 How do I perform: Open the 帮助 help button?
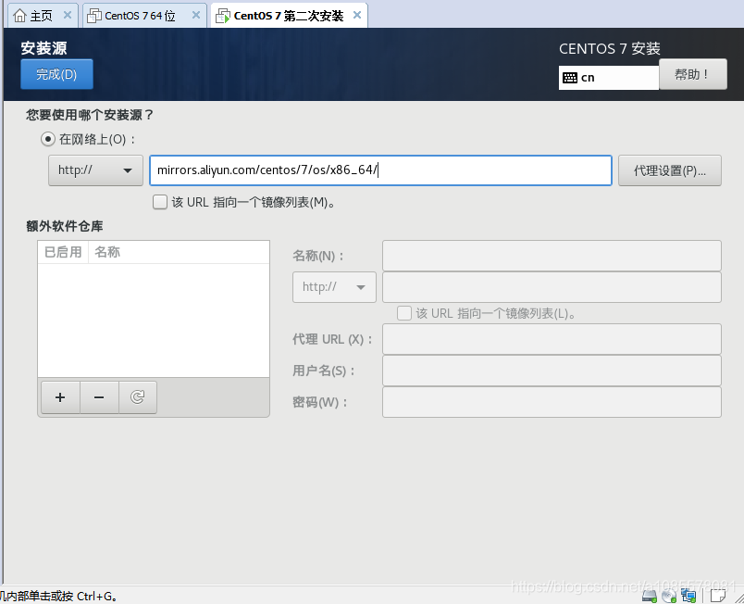tap(693, 74)
